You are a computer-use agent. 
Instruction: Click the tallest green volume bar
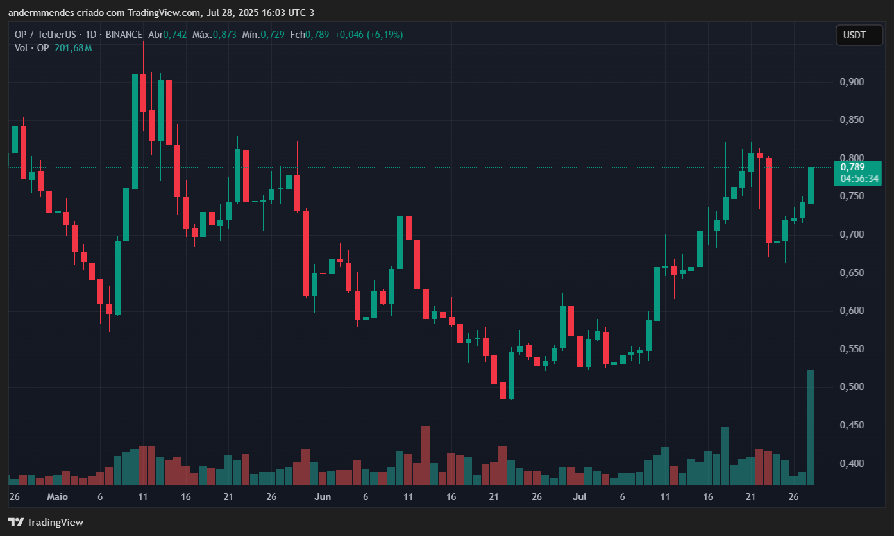pos(811,427)
